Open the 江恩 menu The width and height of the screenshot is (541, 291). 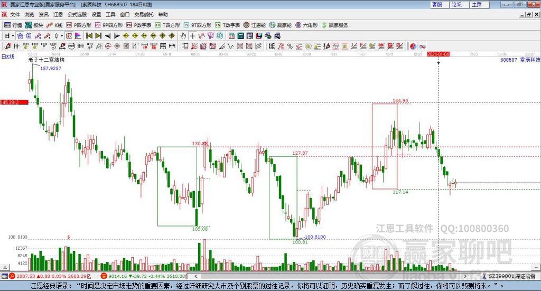coord(58,14)
